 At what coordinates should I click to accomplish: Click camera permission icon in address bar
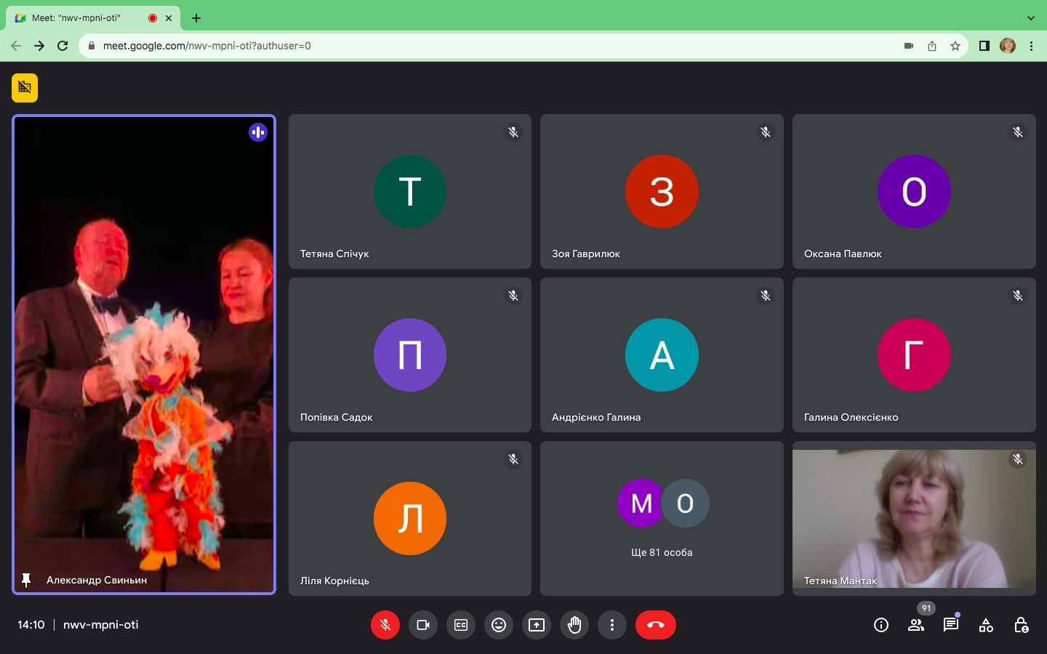(x=909, y=46)
